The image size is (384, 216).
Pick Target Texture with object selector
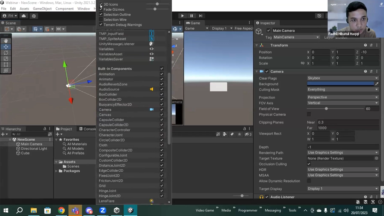(x=376, y=158)
